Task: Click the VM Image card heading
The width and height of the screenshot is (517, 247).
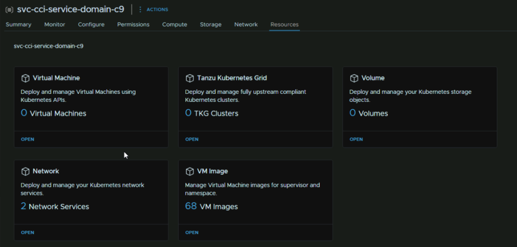Action: point(213,171)
